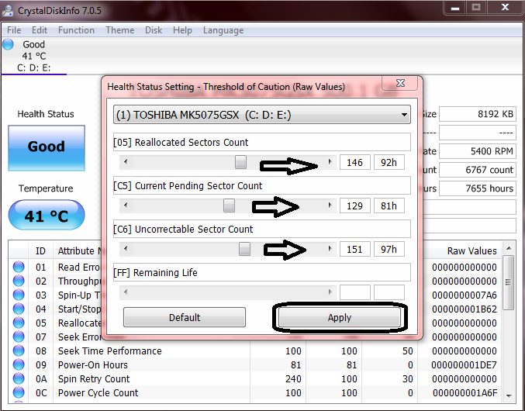Click the attribute list scrollbar thumb
The height and width of the screenshot is (411, 525).
(509, 283)
